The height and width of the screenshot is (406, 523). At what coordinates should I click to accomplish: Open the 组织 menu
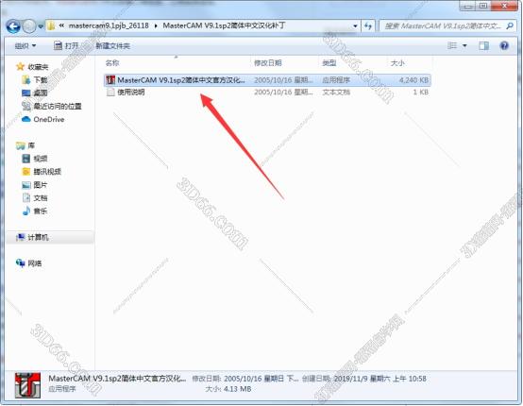tap(25, 46)
